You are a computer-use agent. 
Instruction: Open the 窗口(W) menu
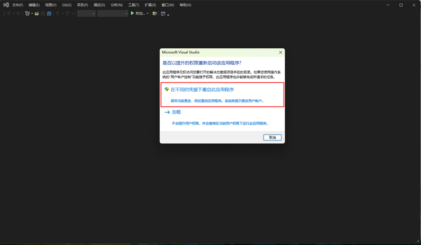pyautogui.click(x=168, y=5)
